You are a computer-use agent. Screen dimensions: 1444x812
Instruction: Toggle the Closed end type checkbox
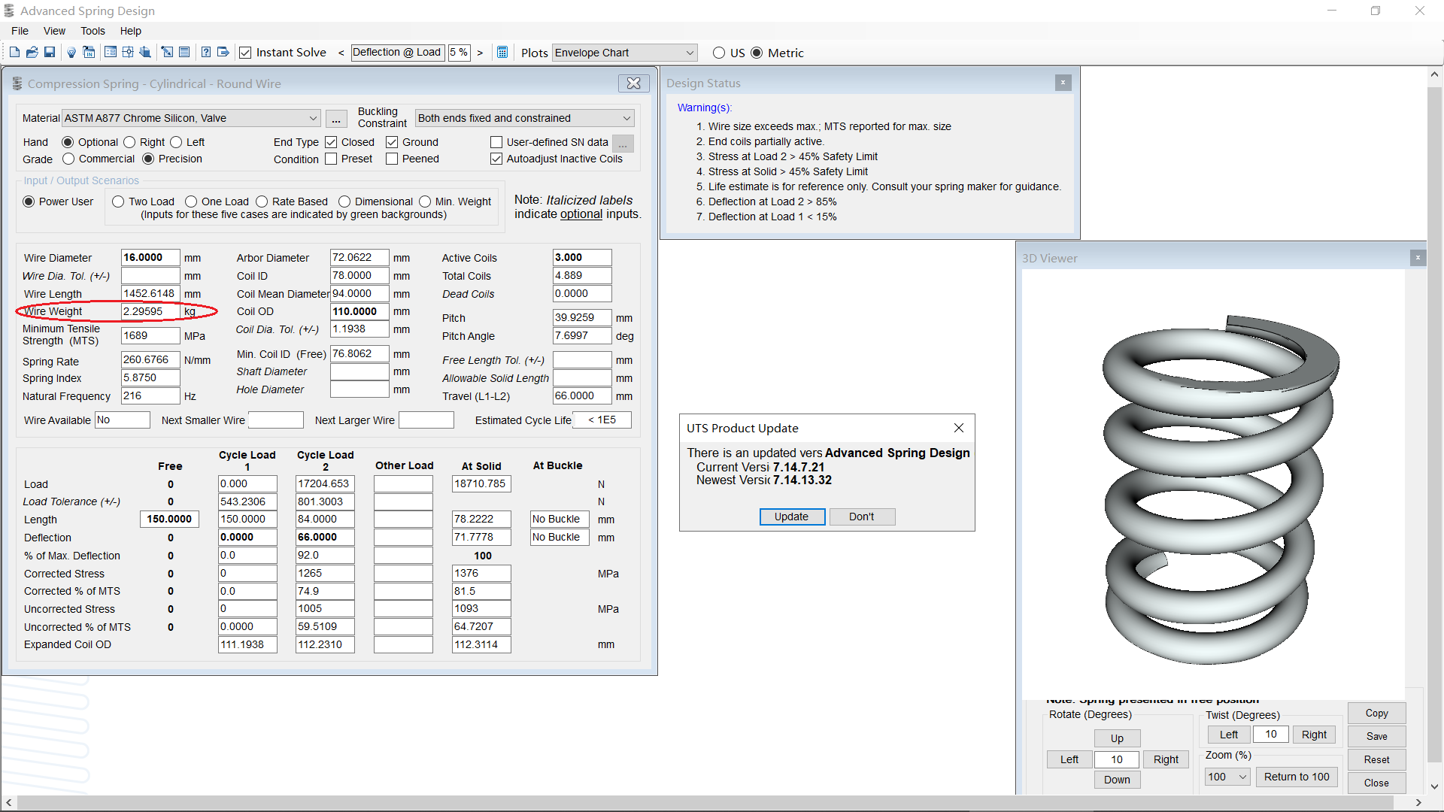[x=331, y=142]
